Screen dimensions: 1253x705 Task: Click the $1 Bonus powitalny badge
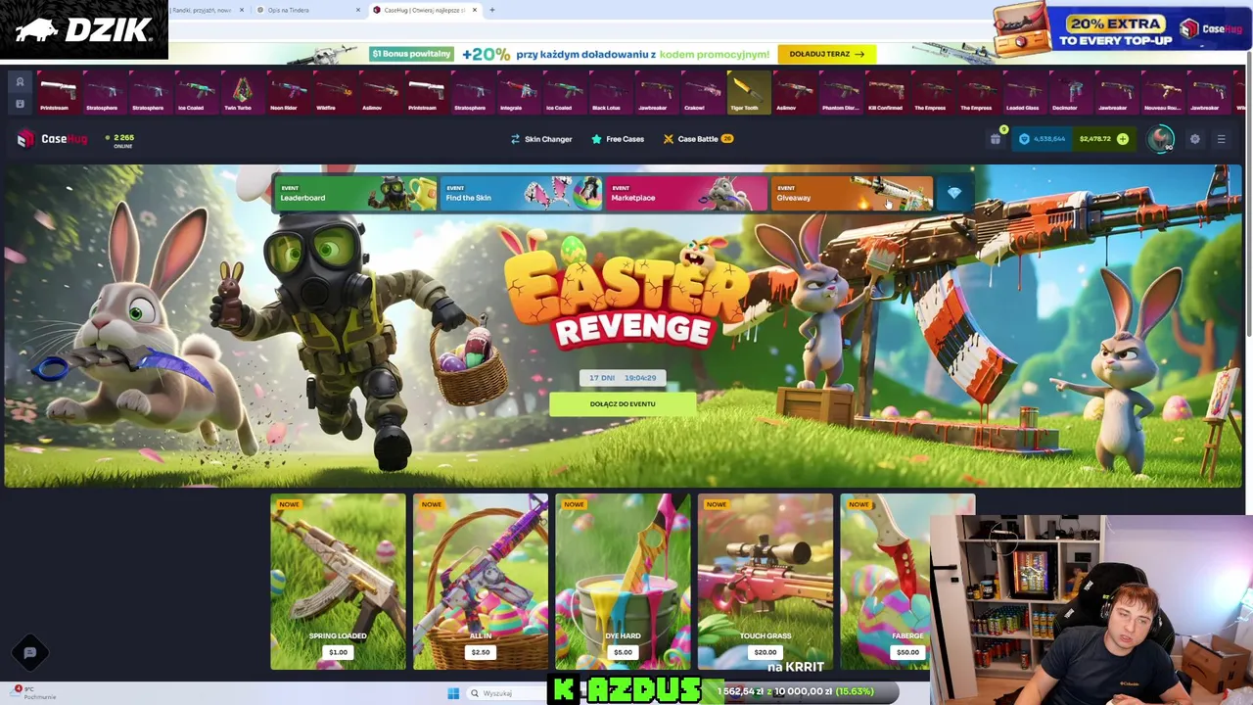(x=411, y=54)
